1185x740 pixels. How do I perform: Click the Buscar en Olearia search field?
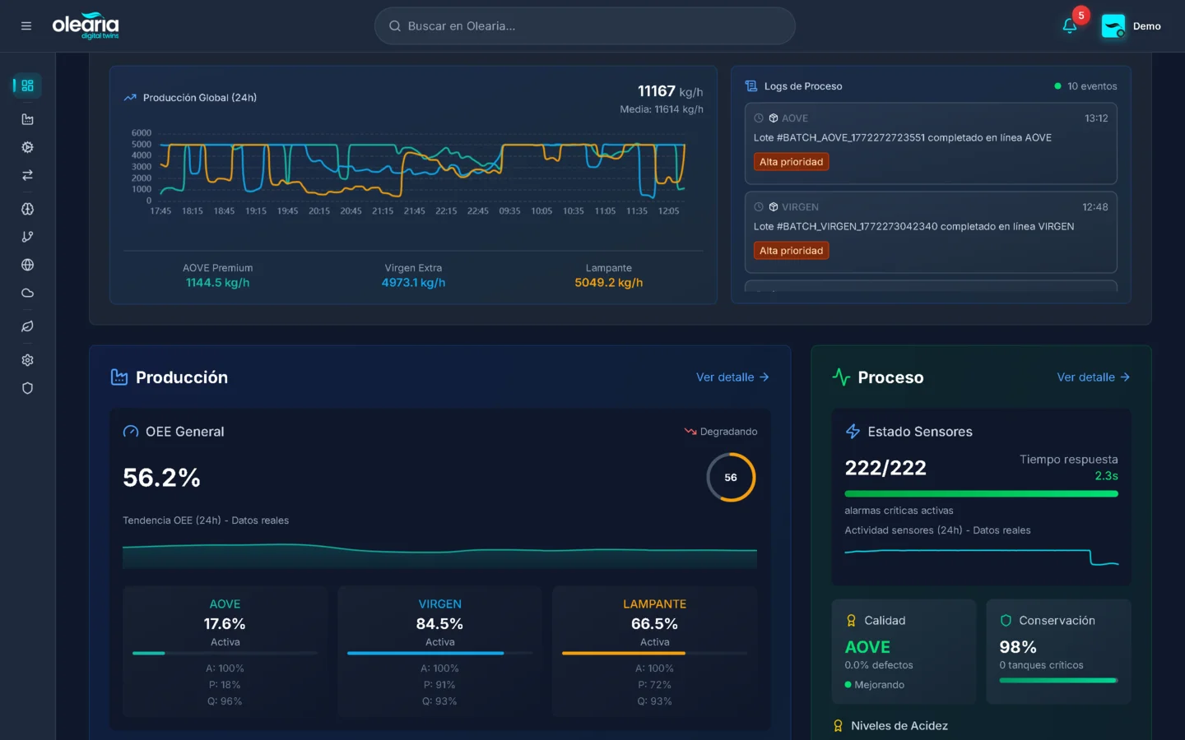pos(584,25)
